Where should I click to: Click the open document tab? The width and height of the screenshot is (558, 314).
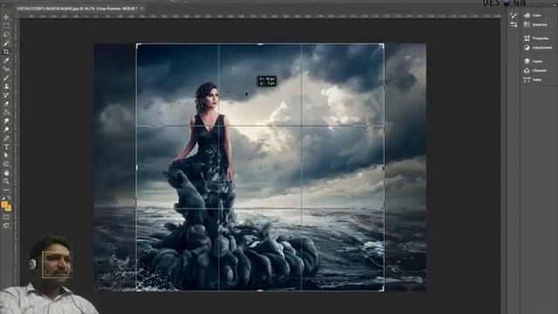(80, 8)
